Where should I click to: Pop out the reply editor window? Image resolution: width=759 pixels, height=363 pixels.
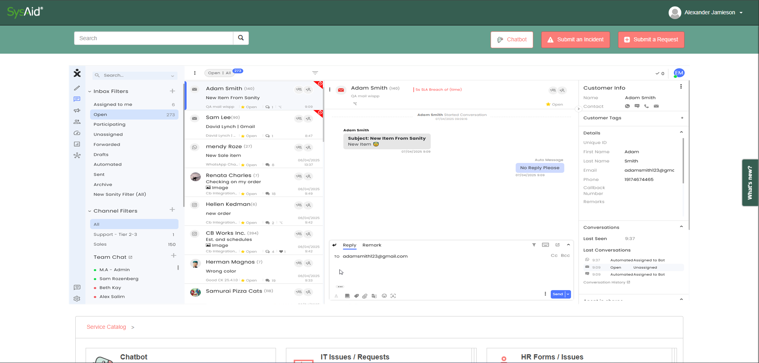point(558,245)
